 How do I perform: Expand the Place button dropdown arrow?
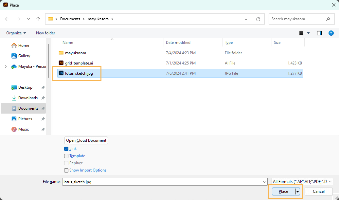(x=297, y=191)
